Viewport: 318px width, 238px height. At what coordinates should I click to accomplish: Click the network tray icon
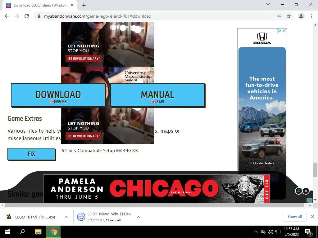point(278,232)
